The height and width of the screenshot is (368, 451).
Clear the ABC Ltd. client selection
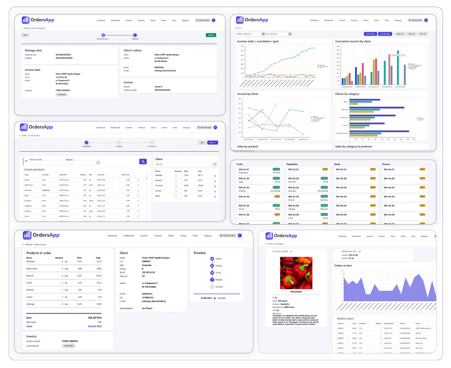[x=211, y=164]
